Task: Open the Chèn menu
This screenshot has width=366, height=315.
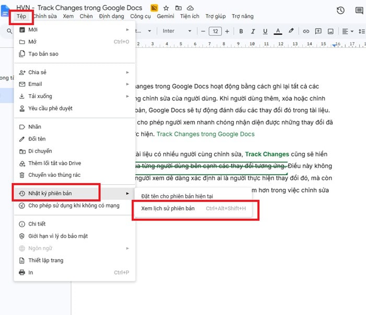Action: pyautogui.click(x=86, y=16)
